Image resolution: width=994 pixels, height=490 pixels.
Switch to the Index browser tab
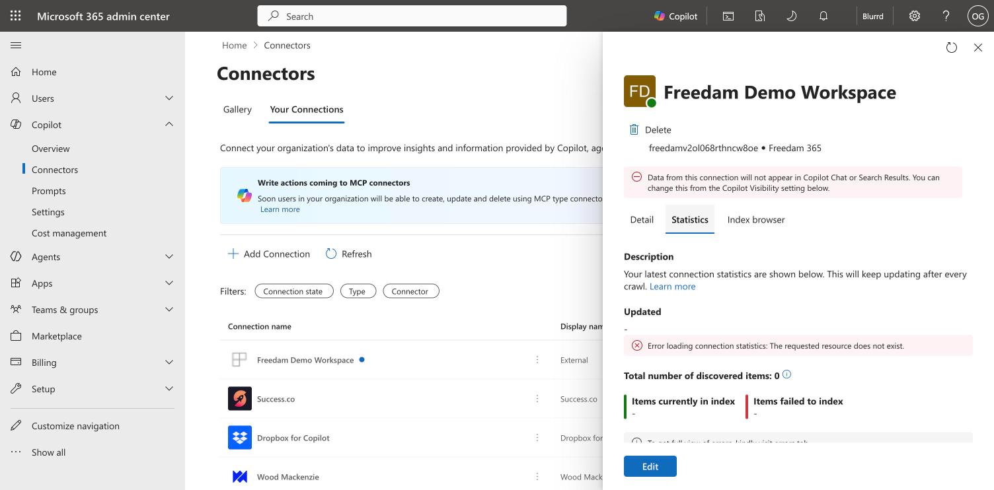pos(756,220)
